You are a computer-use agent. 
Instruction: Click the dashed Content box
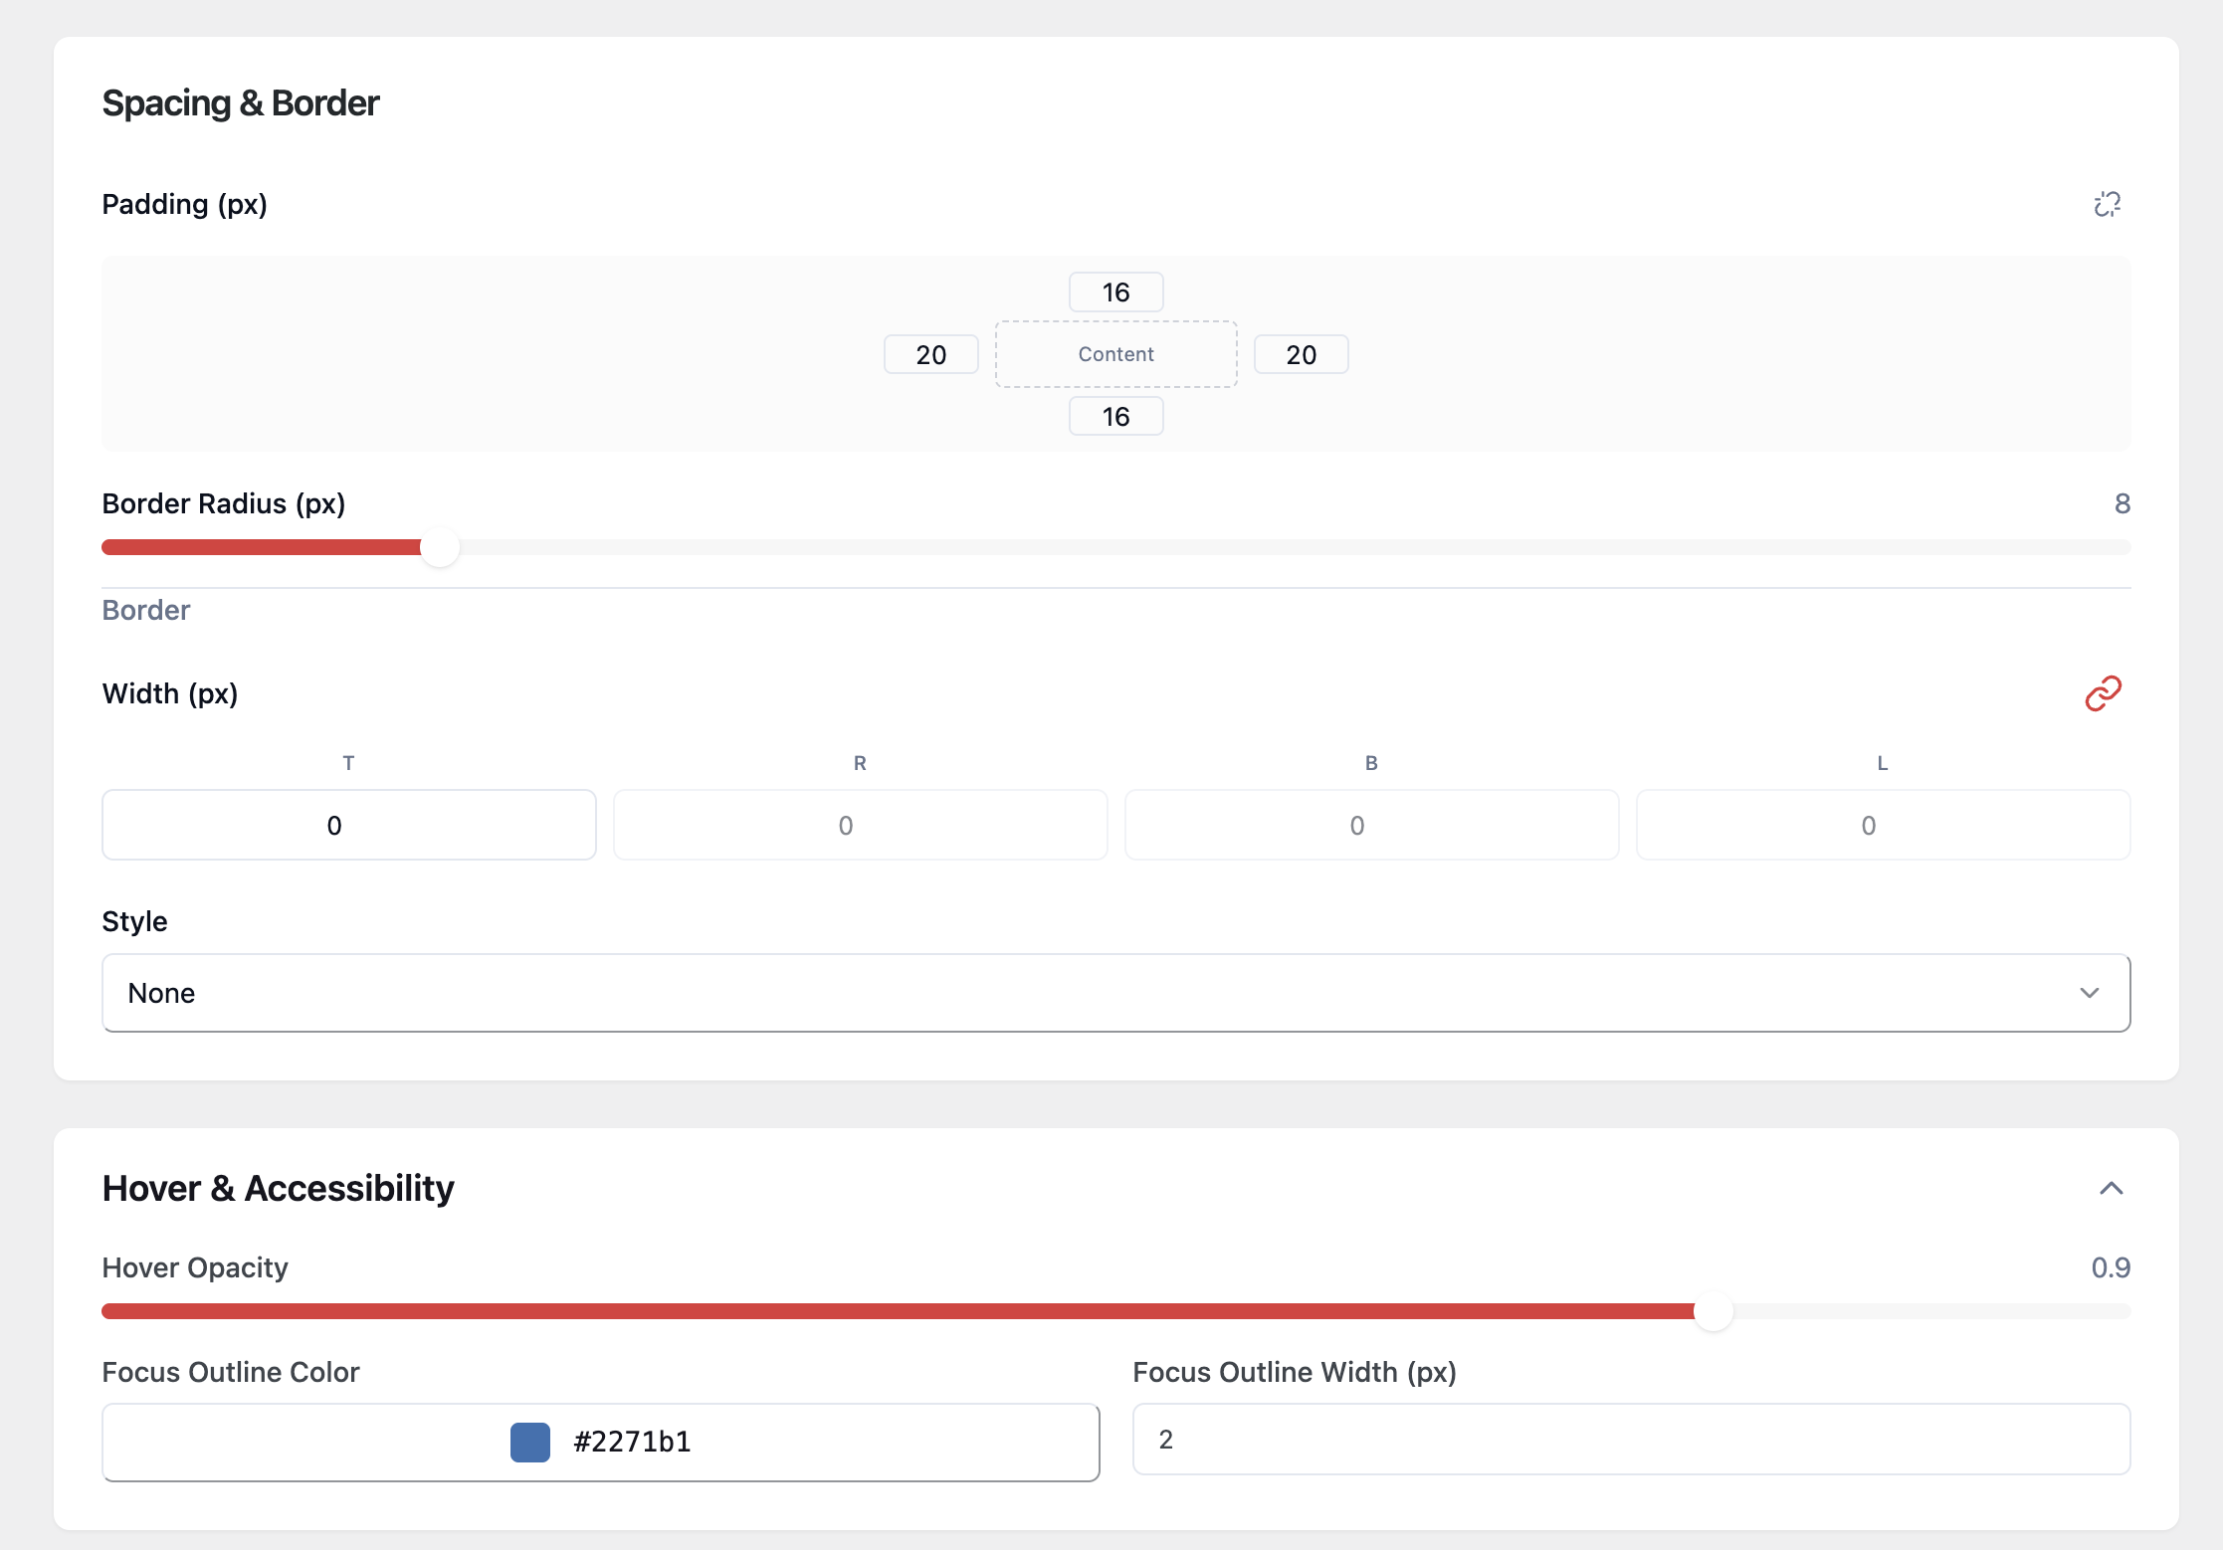coord(1115,354)
